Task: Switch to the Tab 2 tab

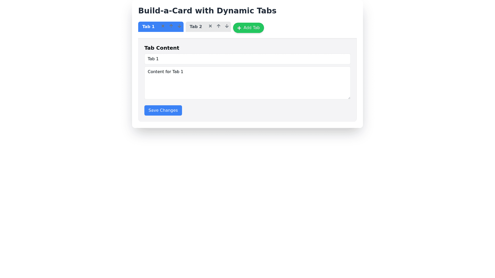Action: pyautogui.click(x=196, y=27)
